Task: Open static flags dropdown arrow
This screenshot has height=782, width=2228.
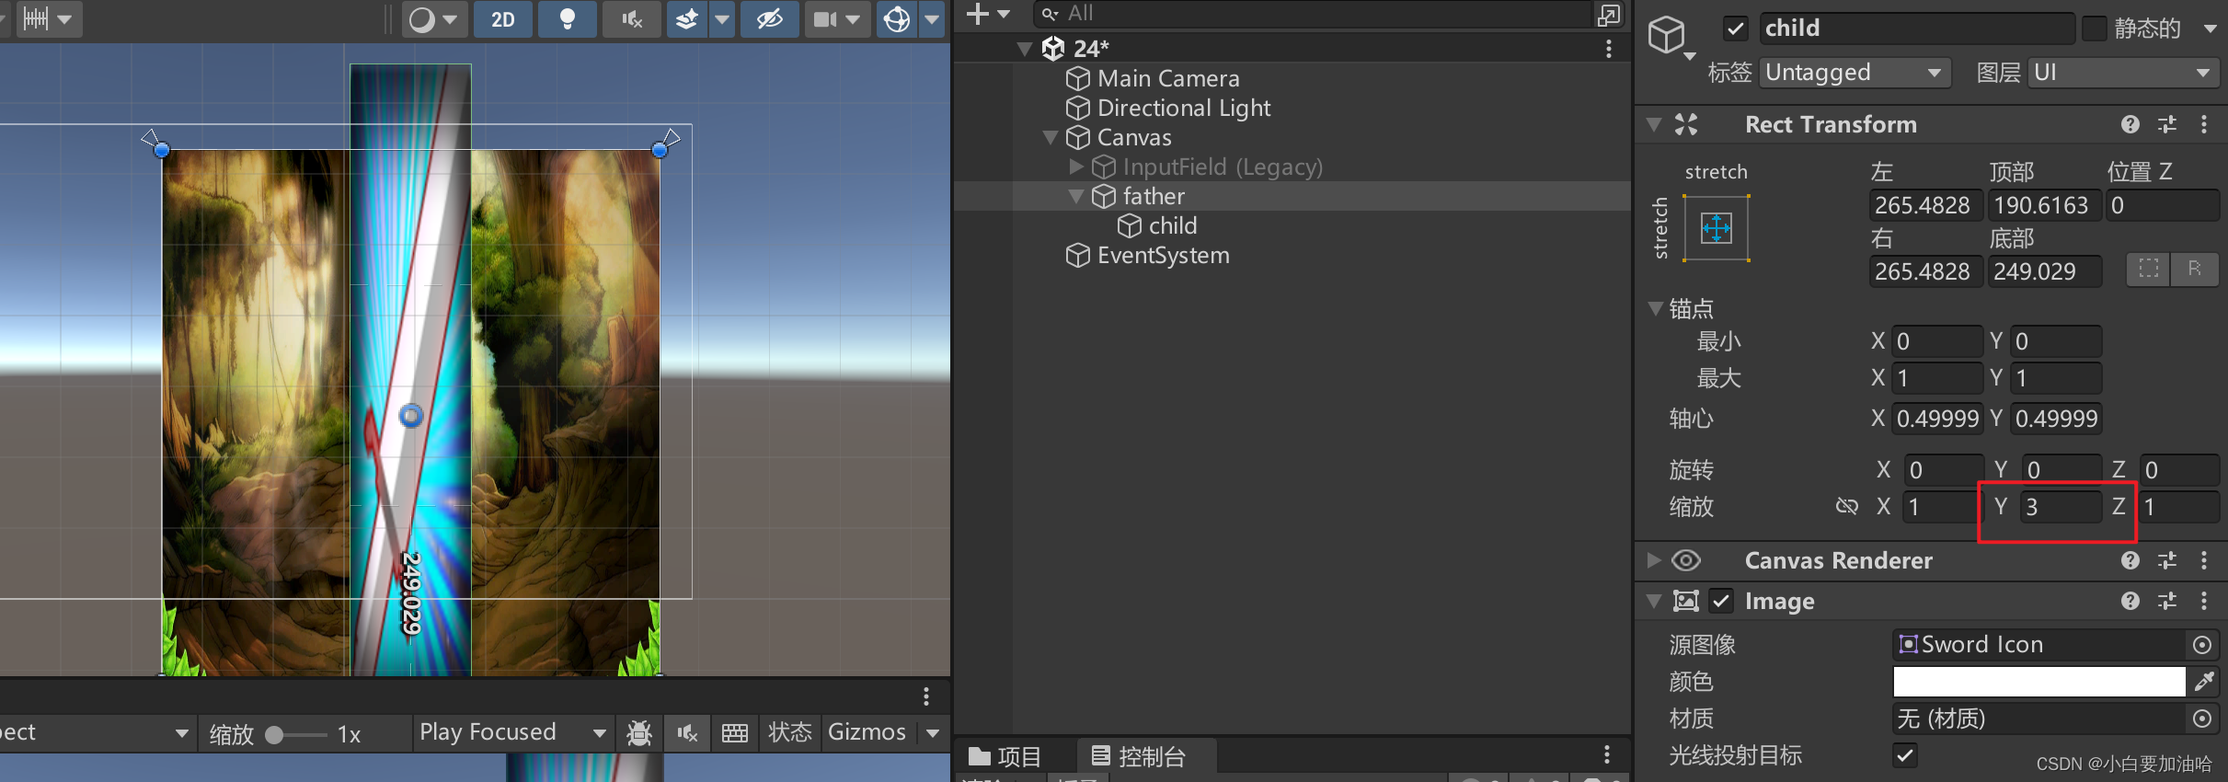Action: coord(2210,29)
